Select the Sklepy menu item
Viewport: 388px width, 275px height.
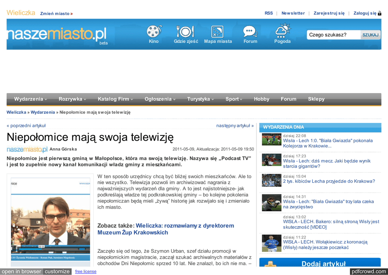click(x=316, y=99)
